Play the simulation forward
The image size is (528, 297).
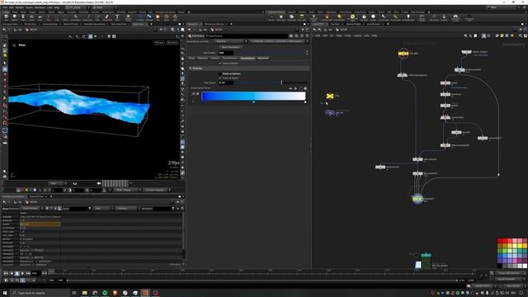(22, 273)
